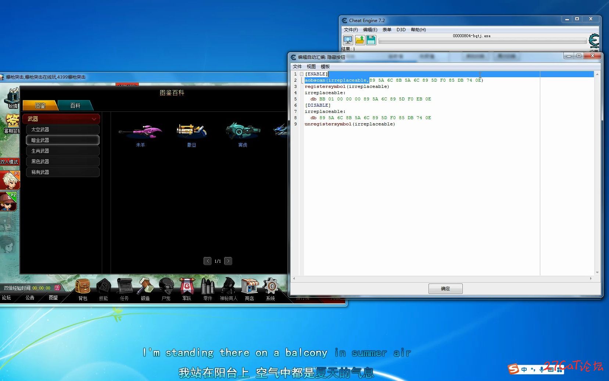Click the Sogou microphone voice input icon
Image resolution: width=609 pixels, height=381 pixels.
point(542,370)
